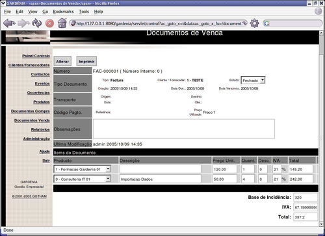Click the URL address bar
This screenshot has height=236, width=325.
pos(158,23)
